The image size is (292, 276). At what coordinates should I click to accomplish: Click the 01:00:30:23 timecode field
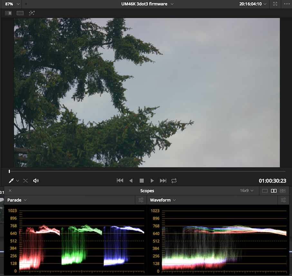tap(272, 181)
